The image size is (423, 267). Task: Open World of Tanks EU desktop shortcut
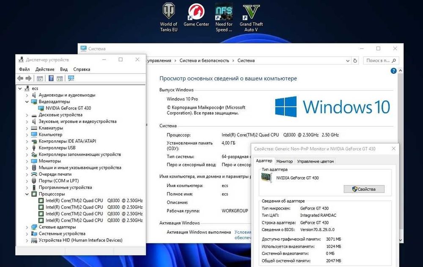pyautogui.click(x=169, y=17)
